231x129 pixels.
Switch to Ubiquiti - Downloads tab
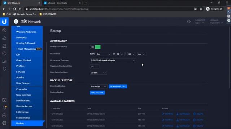point(62,3)
